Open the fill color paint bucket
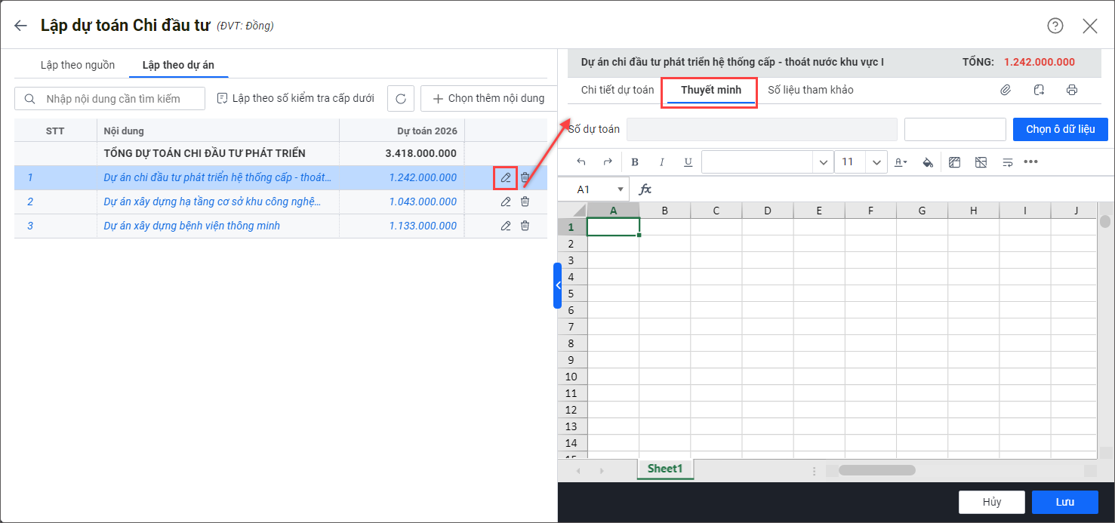Image resolution: width=1115 pixels, height=523 pixels. (x=928, y=162)
